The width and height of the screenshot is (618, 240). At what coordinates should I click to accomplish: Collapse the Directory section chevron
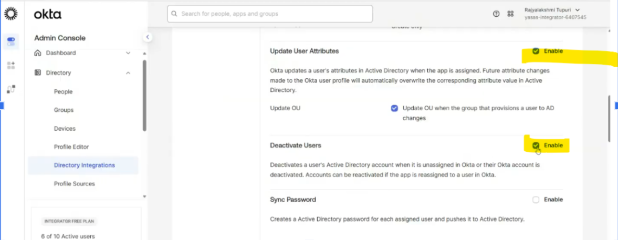(128, 73)
